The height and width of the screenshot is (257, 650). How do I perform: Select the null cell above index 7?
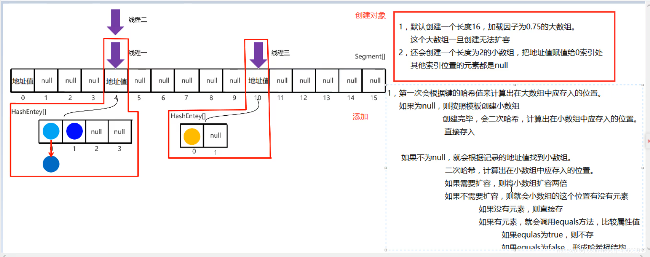187,81
